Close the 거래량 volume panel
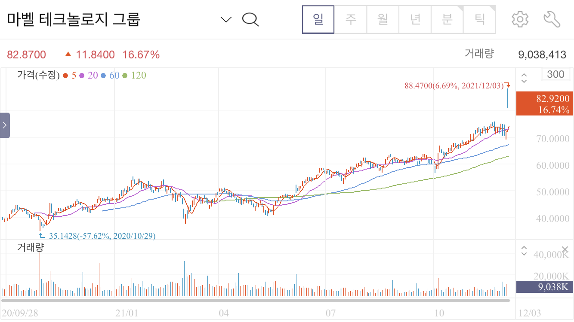Screen dimensions: 574x322 tap(565, 249)
